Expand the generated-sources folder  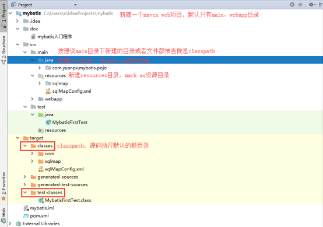tap(25, 177)
